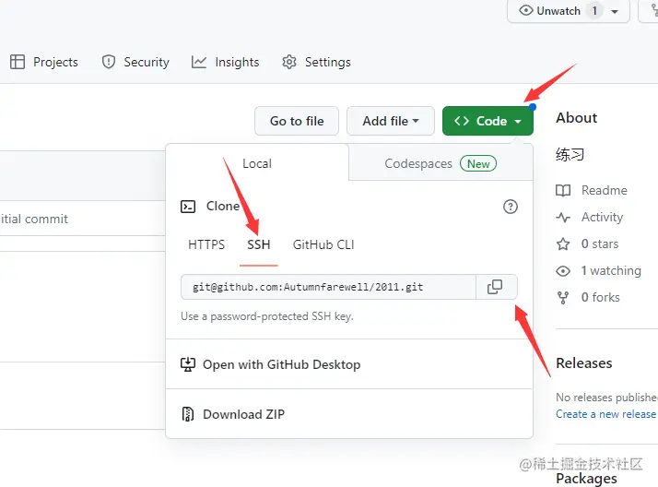This screenshot has height=487, width=658.
Task: Click the fork icon in About
Action: 563,298
